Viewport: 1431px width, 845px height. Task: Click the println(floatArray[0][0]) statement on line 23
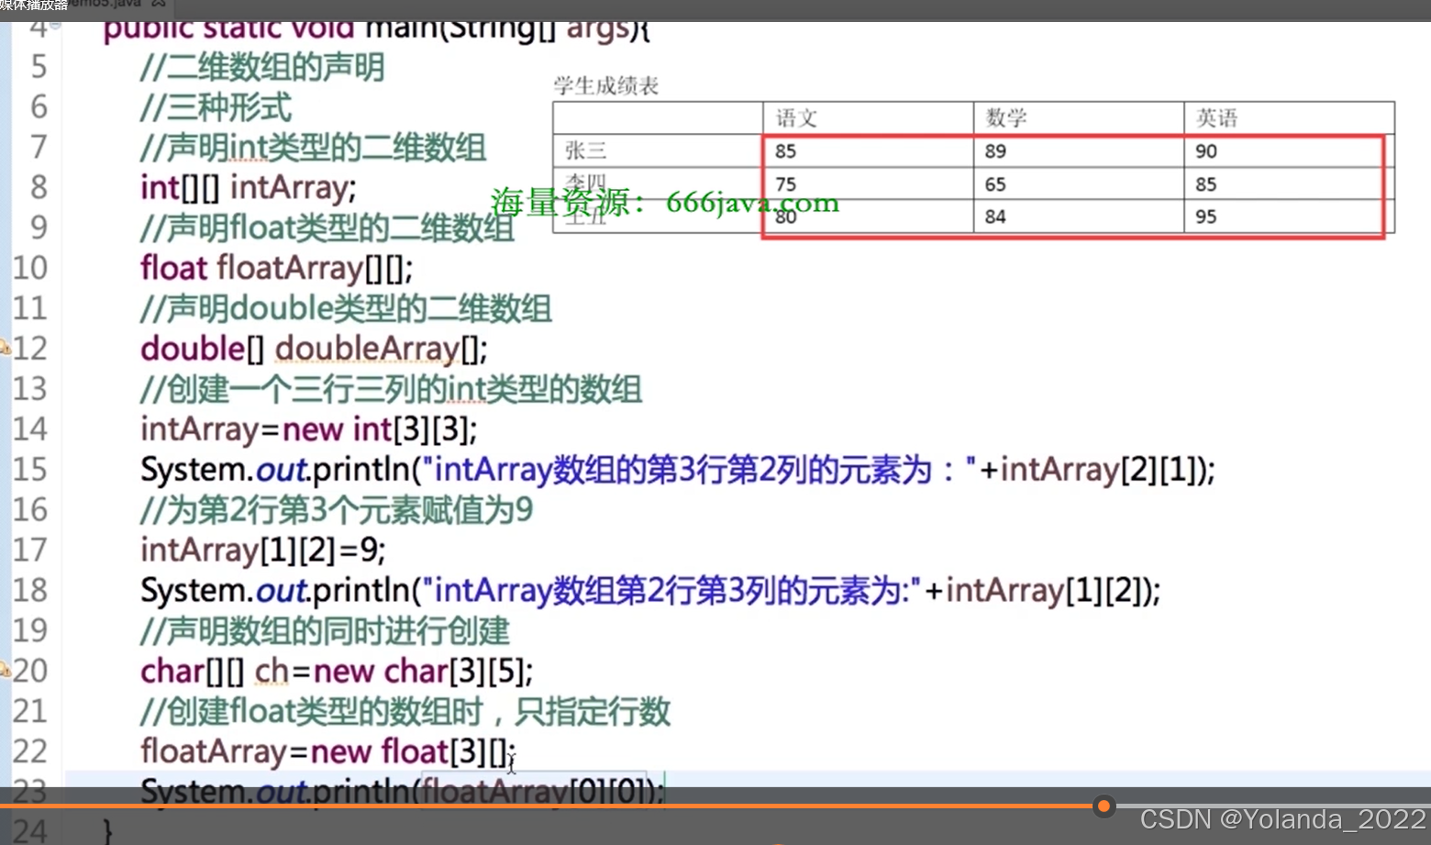[x=403, y=791]
